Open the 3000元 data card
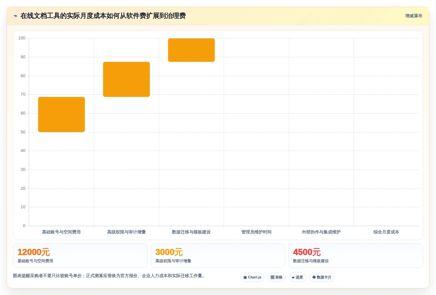Screen dimensions: 436x295 (x=218, y=256)
